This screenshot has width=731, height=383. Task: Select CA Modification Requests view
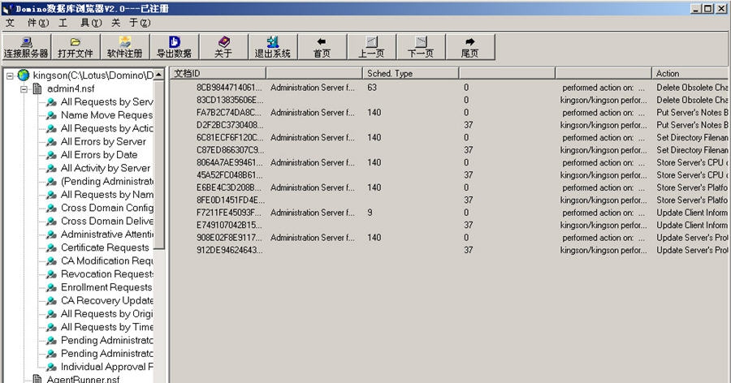click(106, 261)
